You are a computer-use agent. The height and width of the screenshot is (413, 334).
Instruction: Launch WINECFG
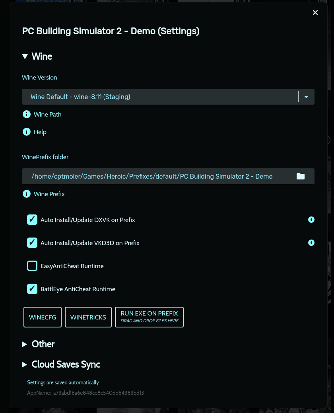click(x=43, y=317)
